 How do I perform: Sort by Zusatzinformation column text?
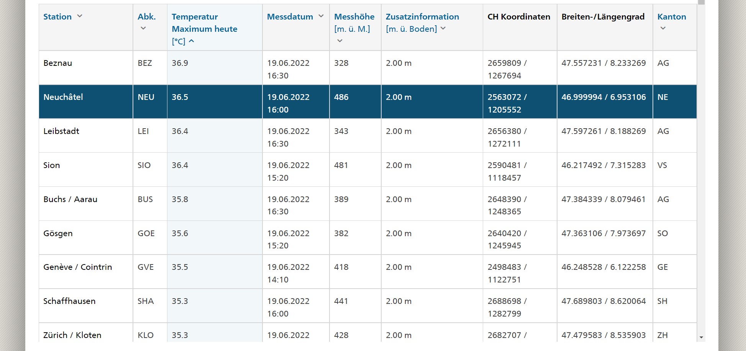(422, 17)
